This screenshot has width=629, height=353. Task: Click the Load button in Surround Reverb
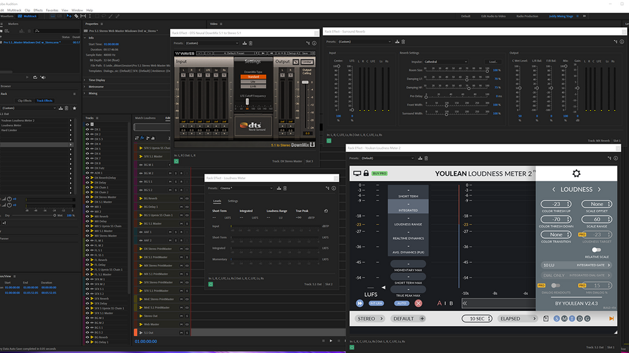tap(493, 62)
